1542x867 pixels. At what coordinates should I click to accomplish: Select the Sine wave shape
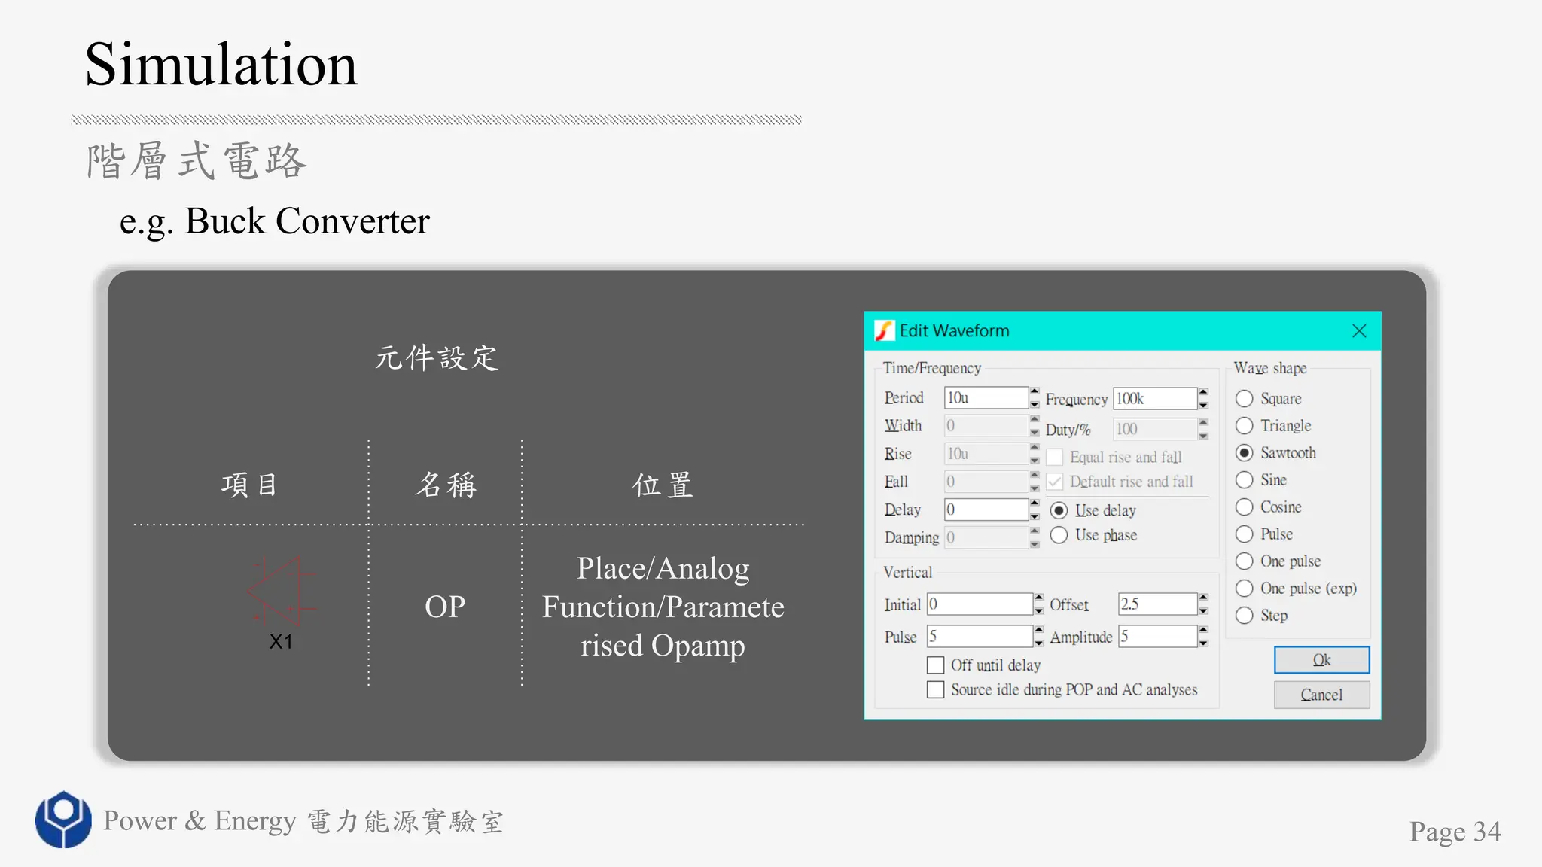tap(1245, 480)
